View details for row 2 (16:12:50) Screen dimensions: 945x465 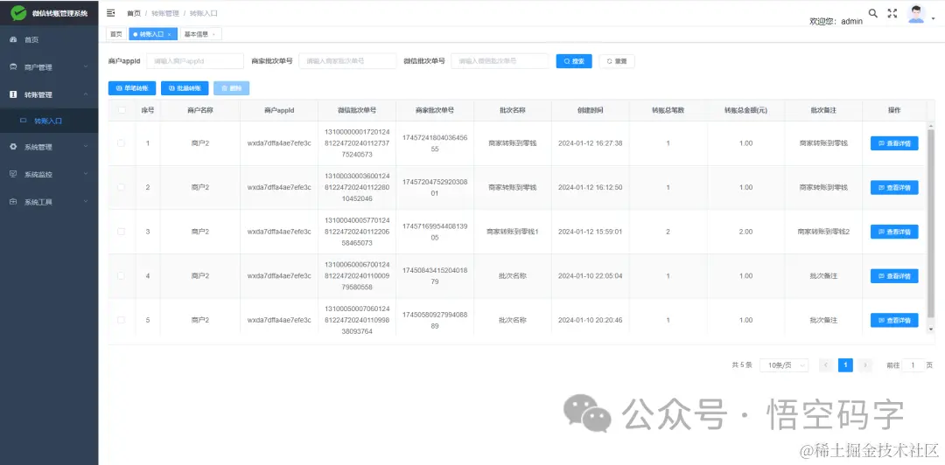[x=894, y=187]
